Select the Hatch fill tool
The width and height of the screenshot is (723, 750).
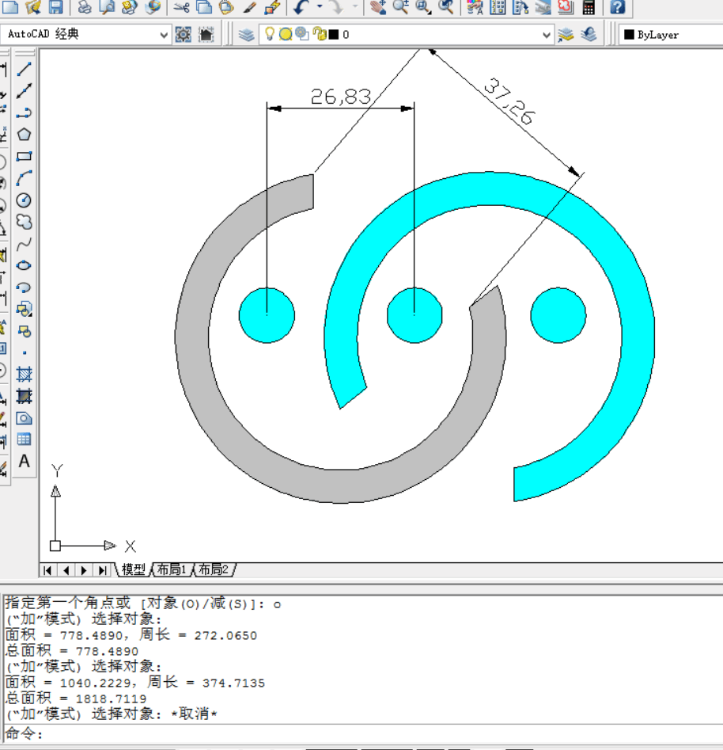coord(25,374)
